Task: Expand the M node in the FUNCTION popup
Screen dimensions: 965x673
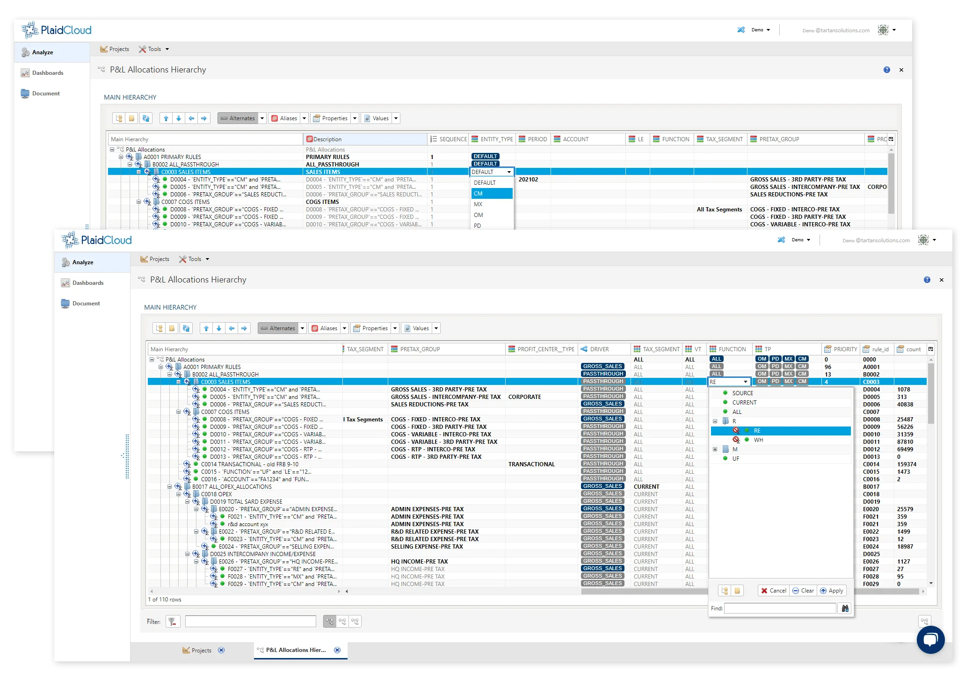Action: pos(715,449)
